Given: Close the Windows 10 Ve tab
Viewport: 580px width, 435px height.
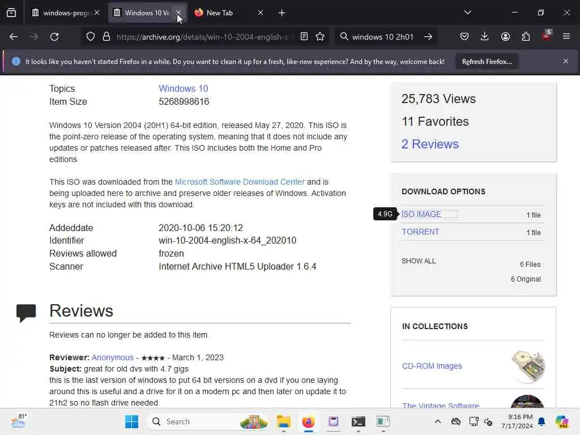Looking at the screenshot, I should point(178,12).
